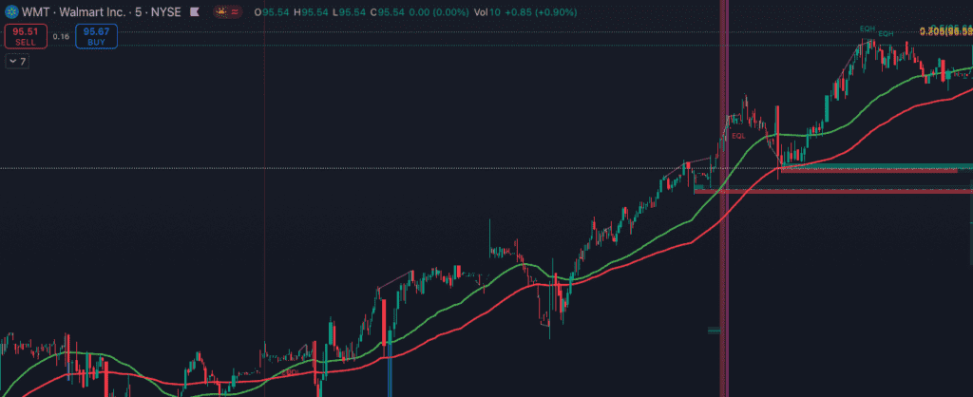Click the open value O95.54
This screenshot has width=973, height=397.
[274, 11]
